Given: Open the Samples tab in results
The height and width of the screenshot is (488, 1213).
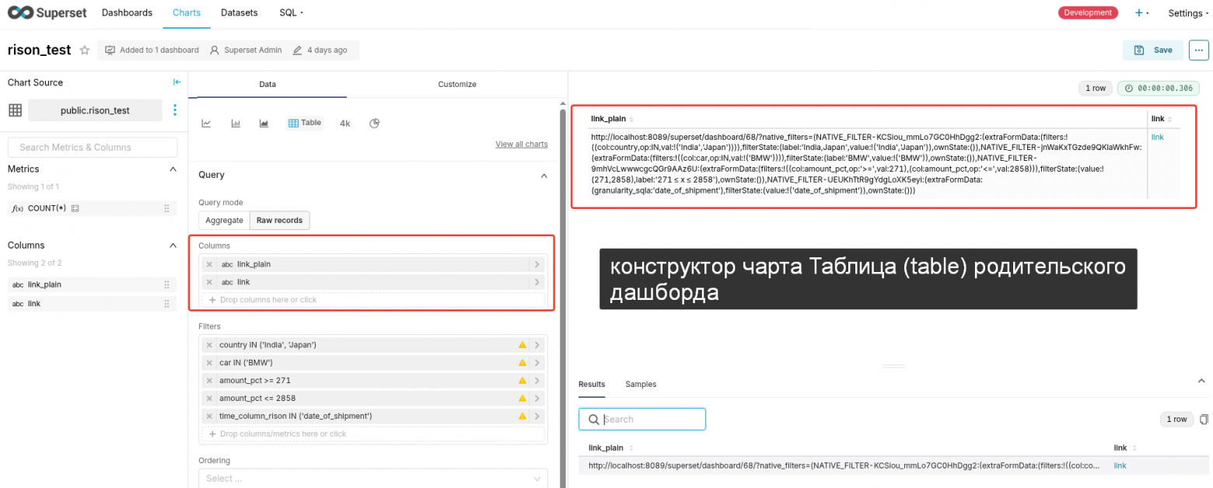Looking at the screenshot, I should 641,384.
